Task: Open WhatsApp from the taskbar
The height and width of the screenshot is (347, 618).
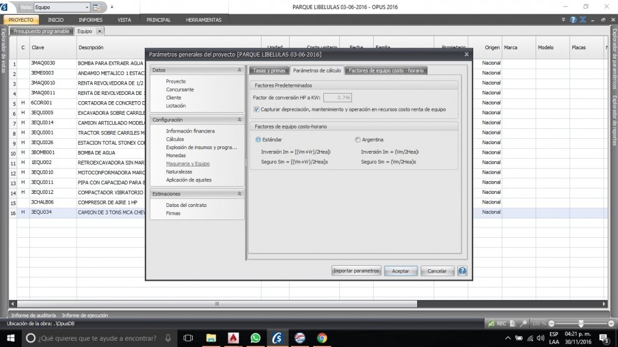Action: click(255, 338)
